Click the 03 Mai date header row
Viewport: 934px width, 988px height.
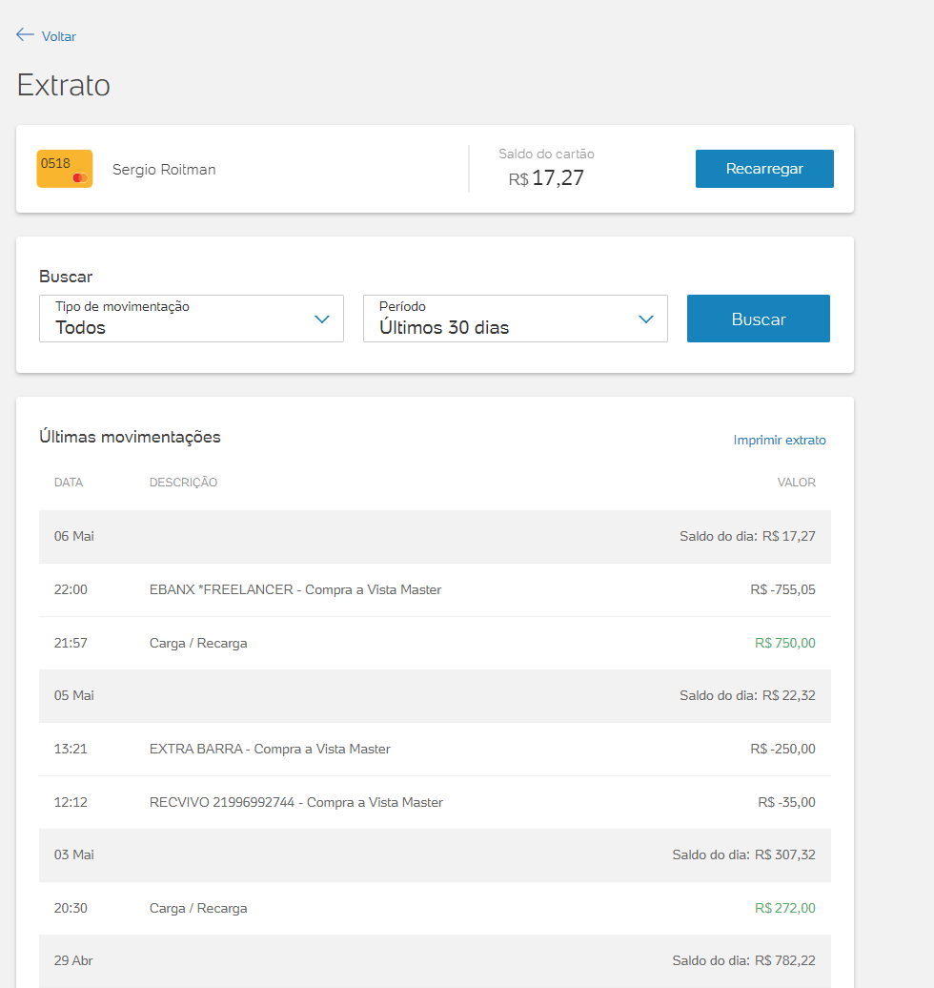point(435,854)
